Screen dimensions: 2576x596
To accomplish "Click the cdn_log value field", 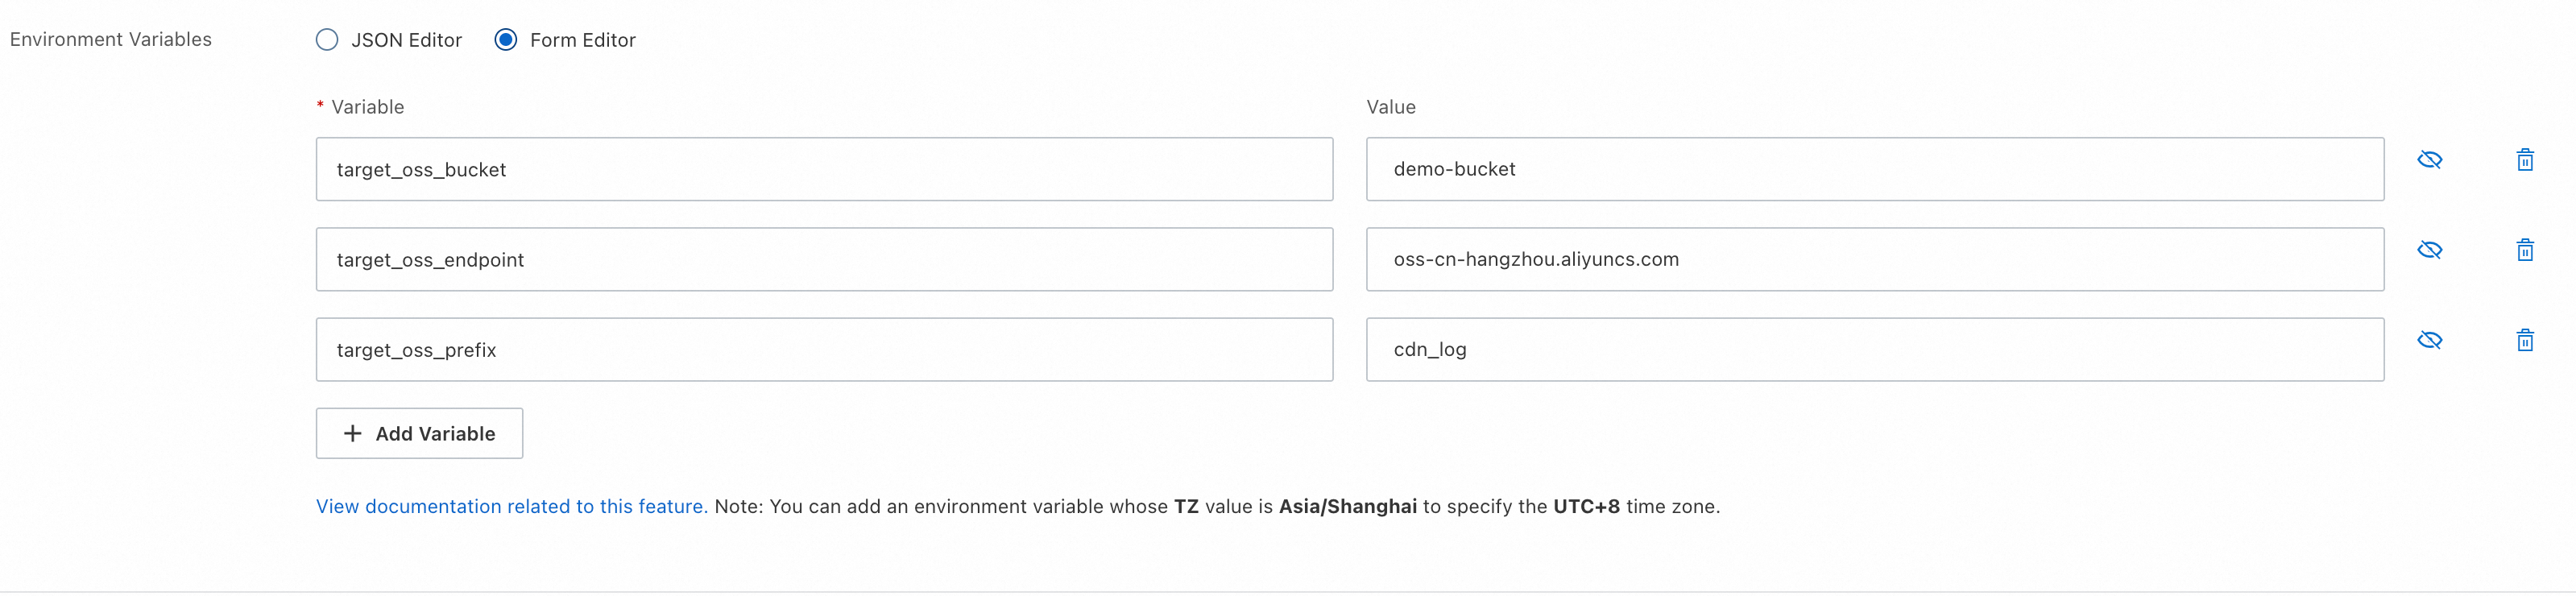I will coord(1874,349).
